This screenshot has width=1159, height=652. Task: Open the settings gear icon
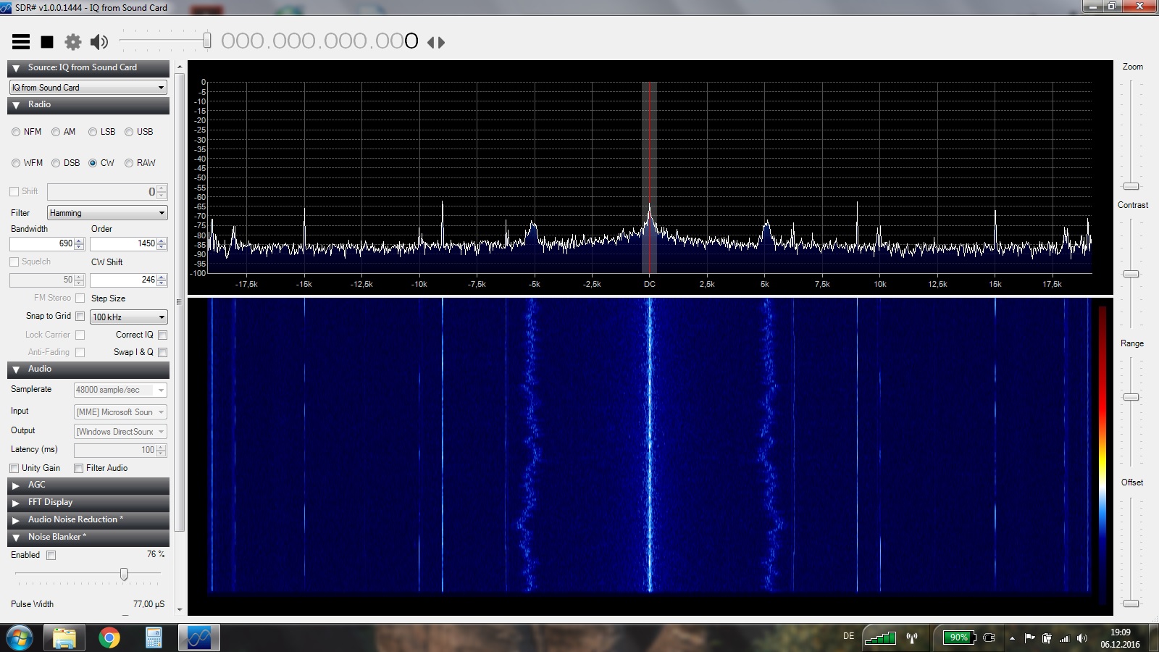73,42
